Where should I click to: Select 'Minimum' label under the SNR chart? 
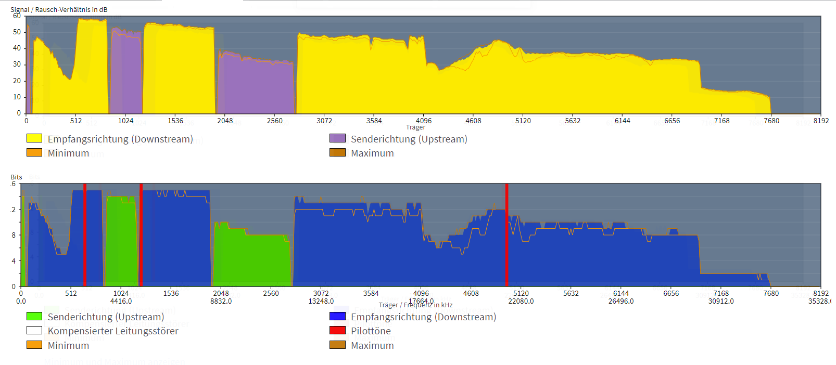[68, 153]
